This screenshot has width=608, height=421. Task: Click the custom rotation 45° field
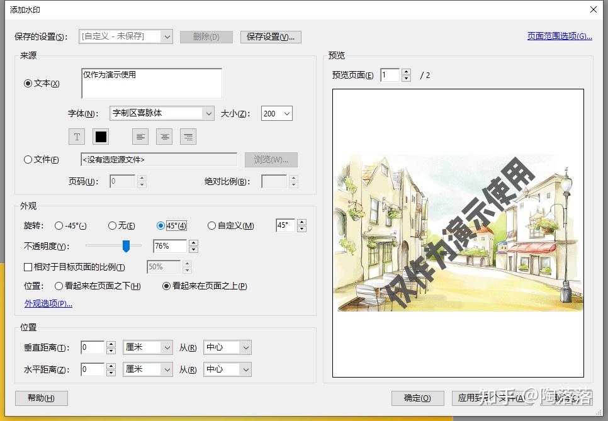pyautogui.click(x=285, y=225)
